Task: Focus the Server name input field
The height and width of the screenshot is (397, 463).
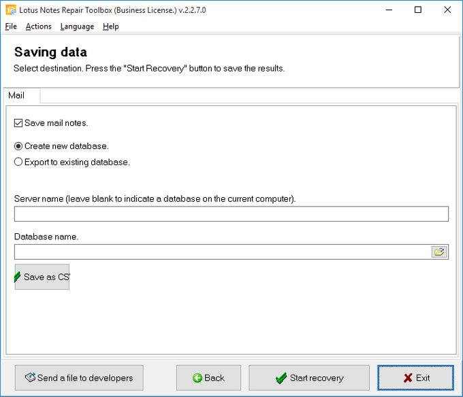Action: 231,214
